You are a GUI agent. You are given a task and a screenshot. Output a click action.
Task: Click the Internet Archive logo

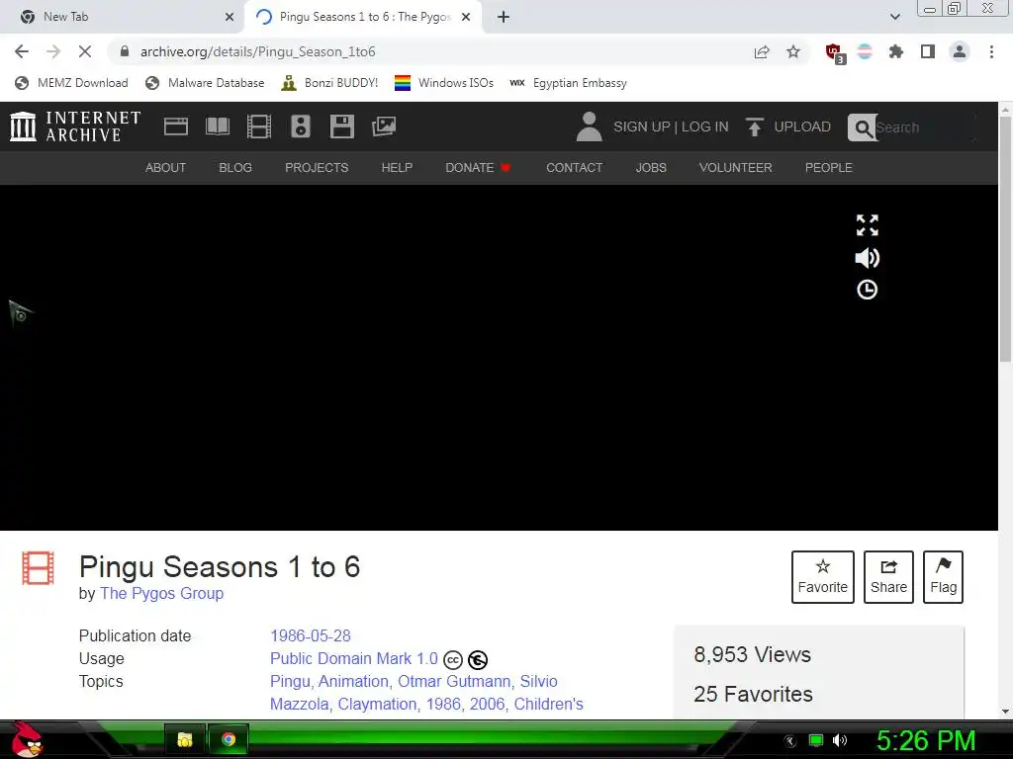75,126
